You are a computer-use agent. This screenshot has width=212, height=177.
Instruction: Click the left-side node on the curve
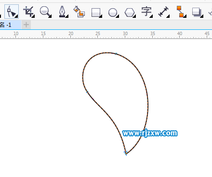(x=87, y=92)
